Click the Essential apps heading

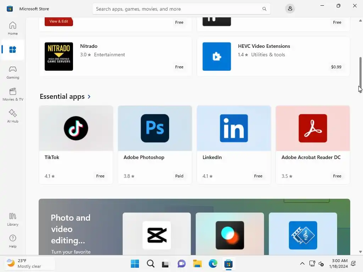(62, 96)
